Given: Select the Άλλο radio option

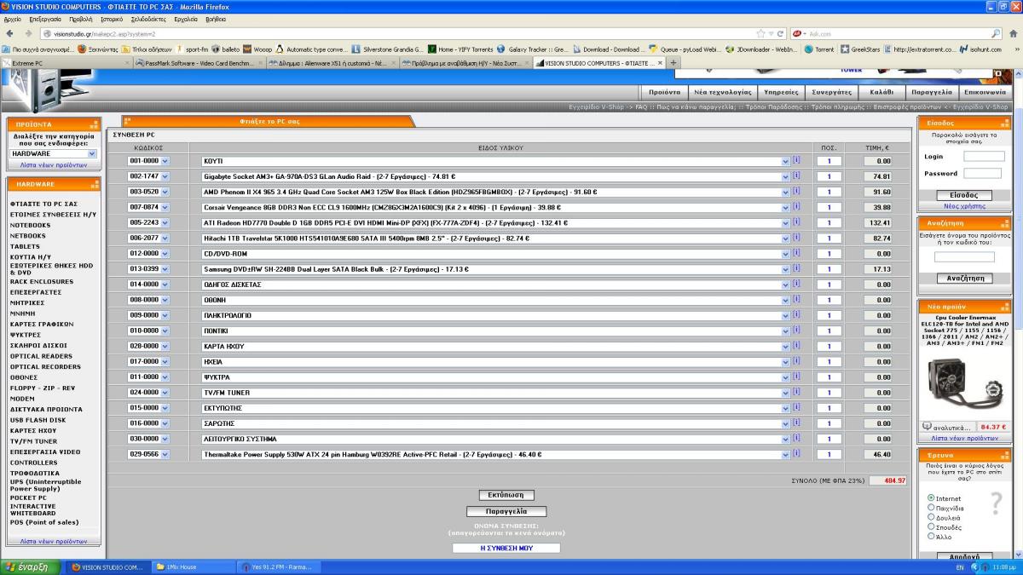Looking at the screenshot, I should (931, 536).
